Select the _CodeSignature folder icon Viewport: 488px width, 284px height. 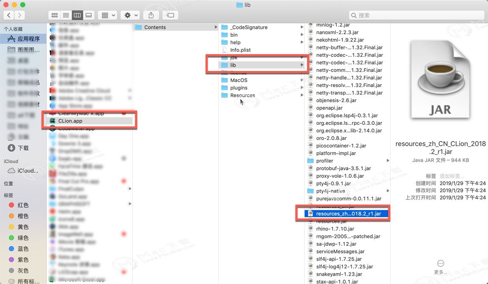(x=224, y=27)
